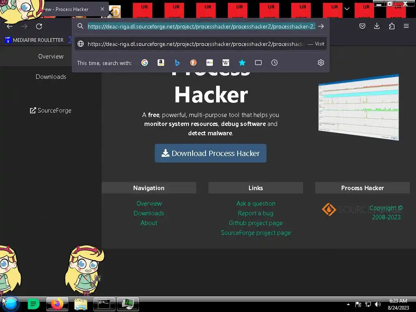Click the URL address bar field
416x312 pixels.
201,26
